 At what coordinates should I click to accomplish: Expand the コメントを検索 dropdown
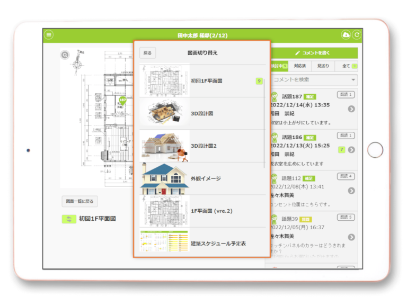pos(353,80)
